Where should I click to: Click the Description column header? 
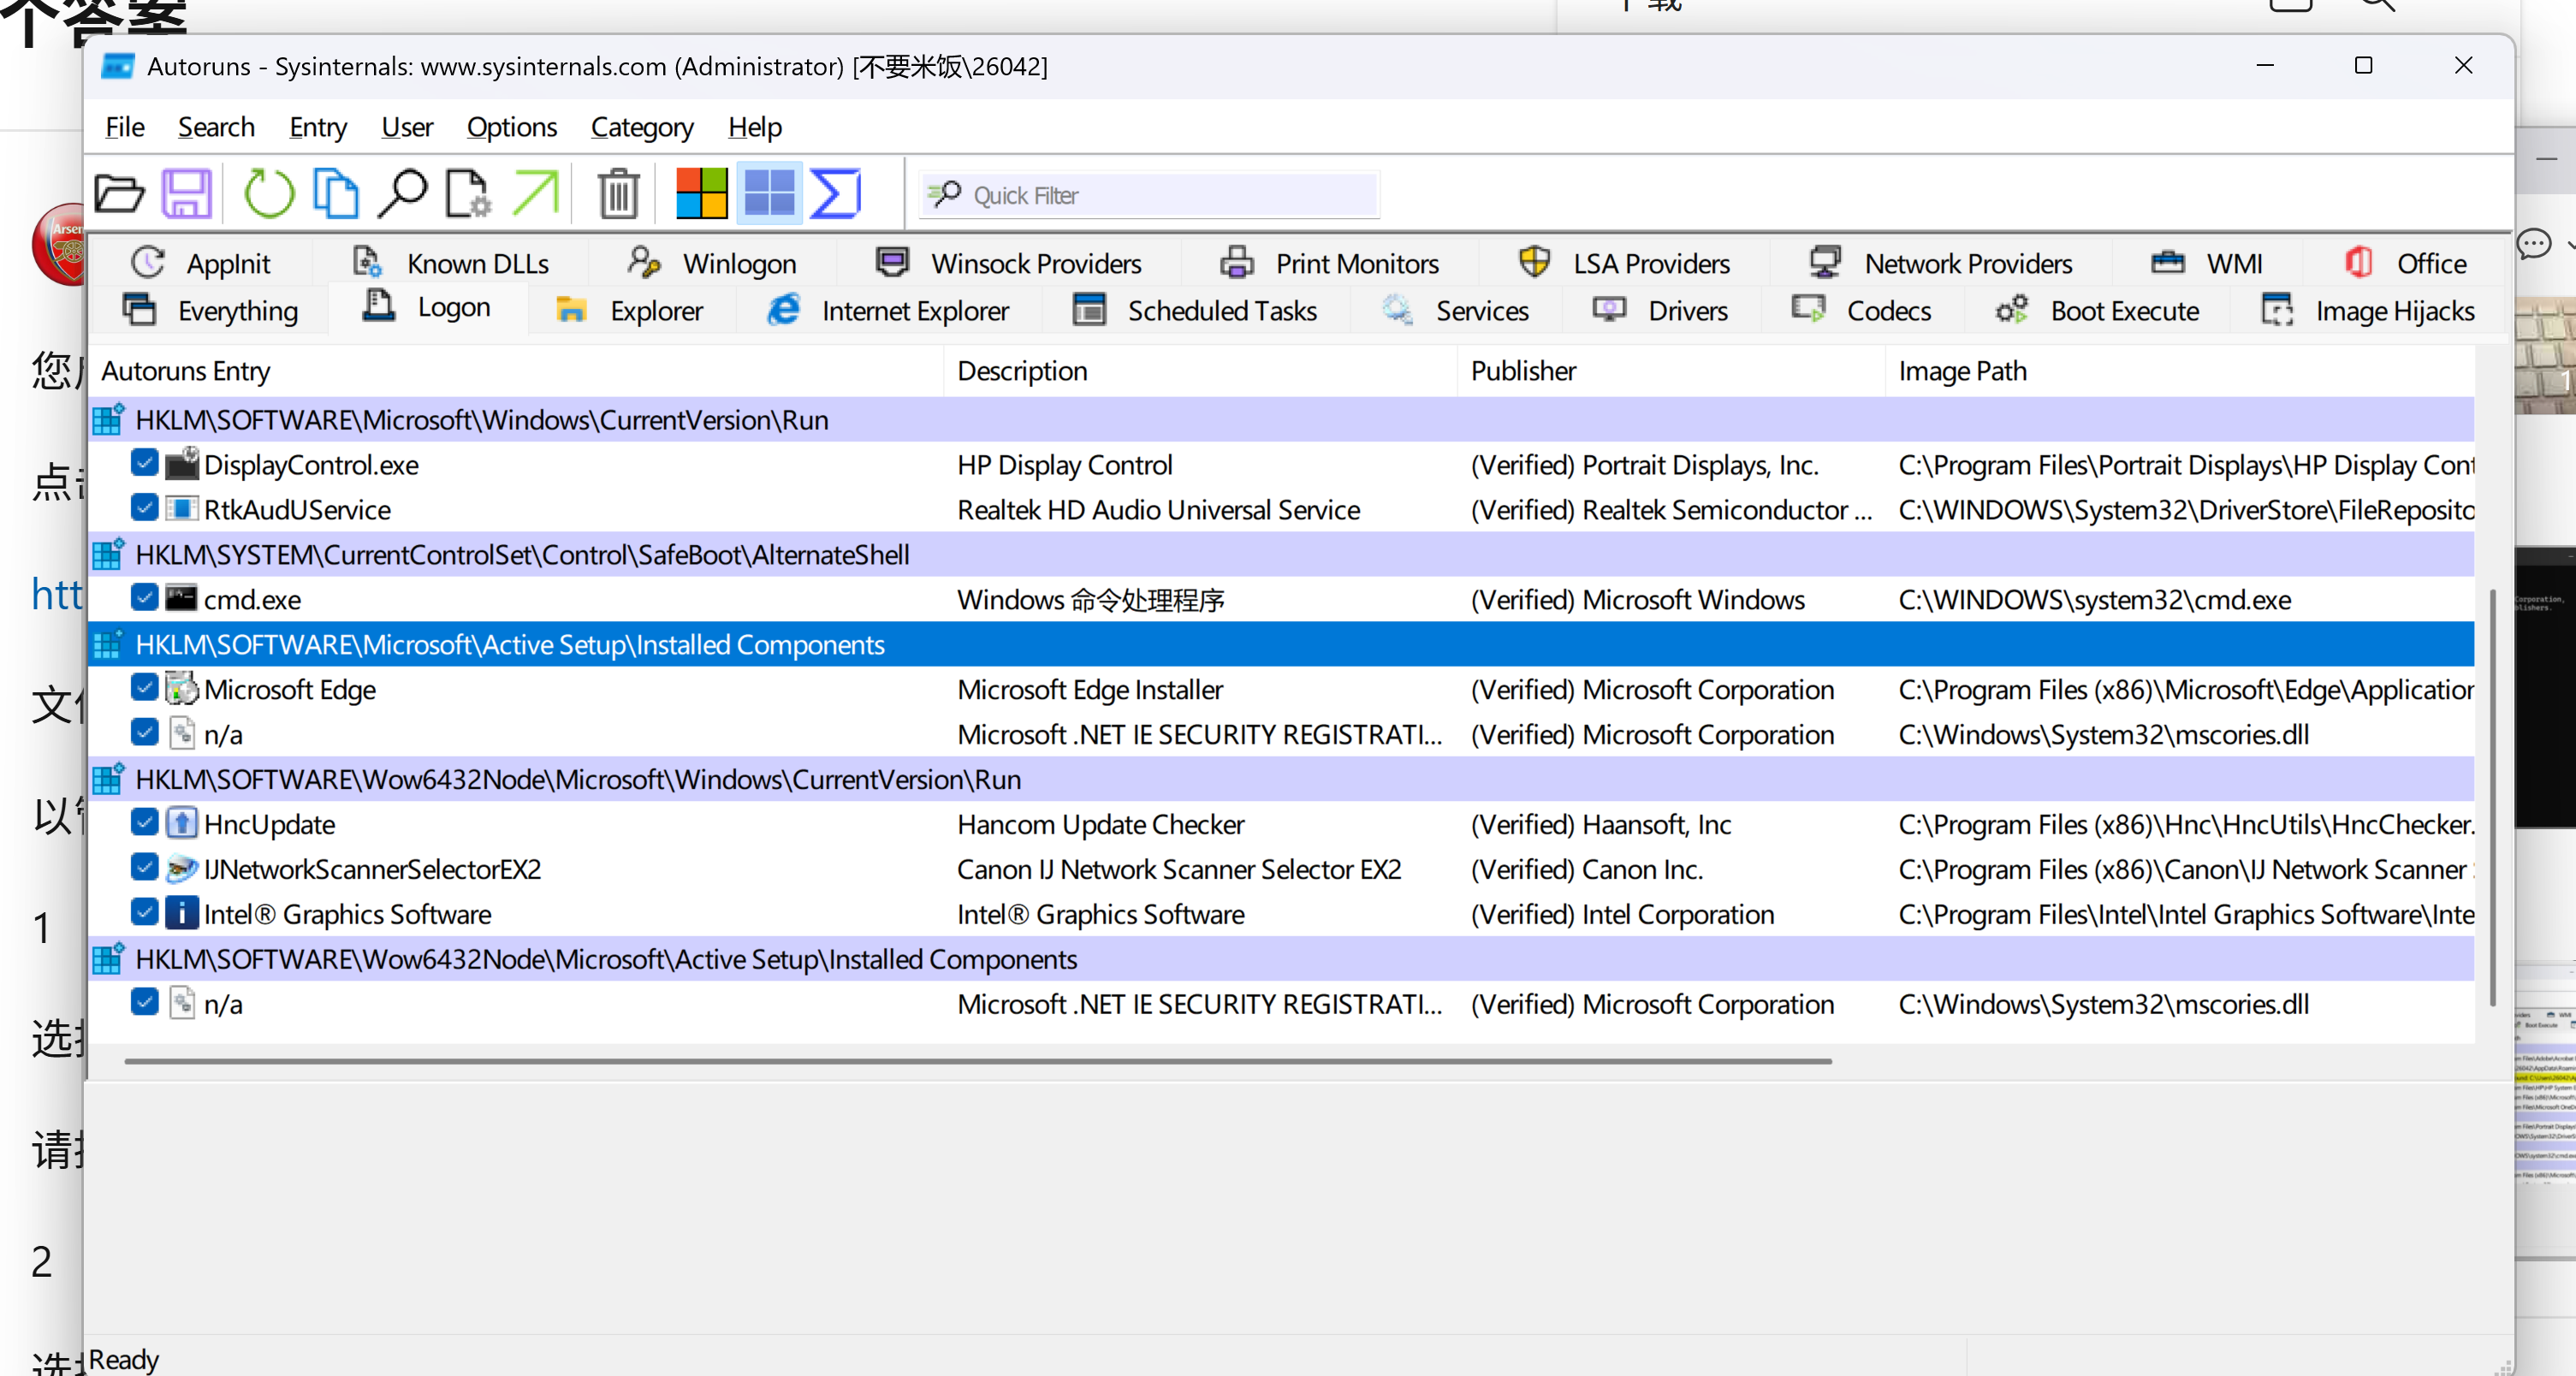(x=1199, y=371)
